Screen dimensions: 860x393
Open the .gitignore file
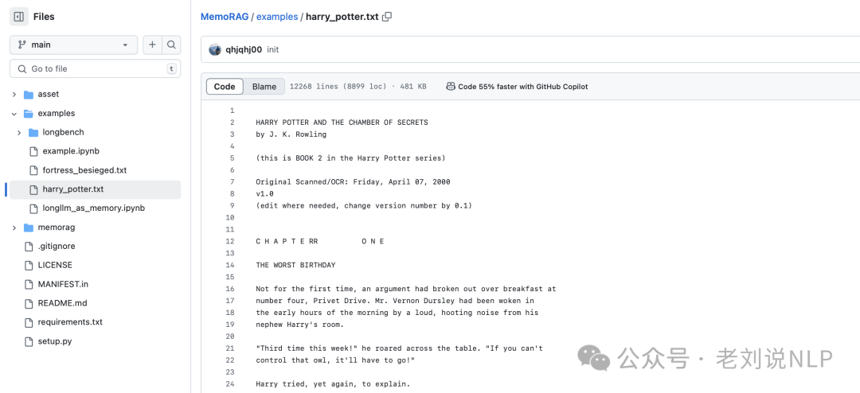pyautogui.click(x=57, y=246)
